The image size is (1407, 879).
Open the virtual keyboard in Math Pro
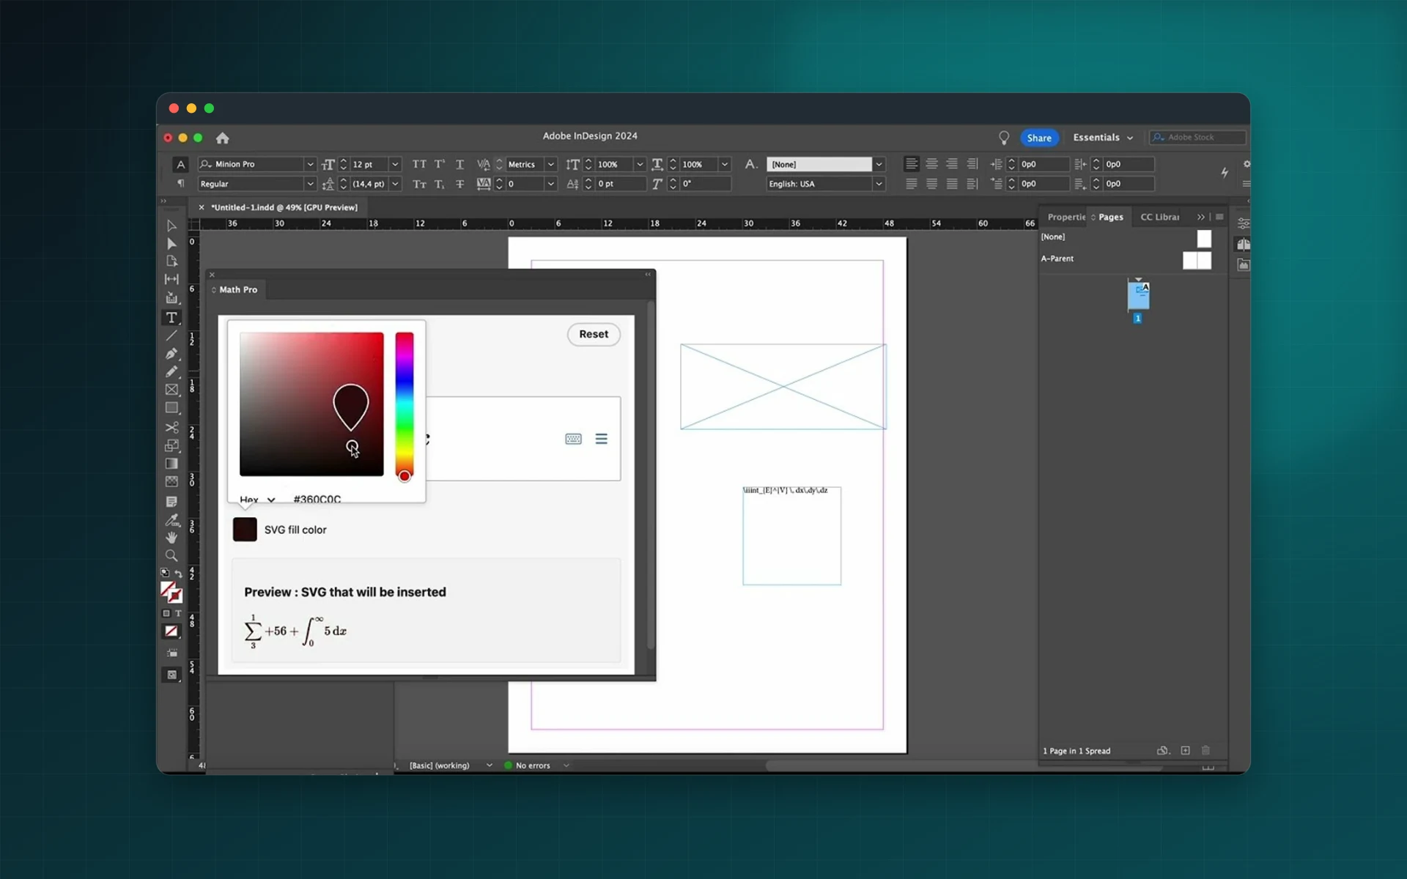[x=573, y=439]
